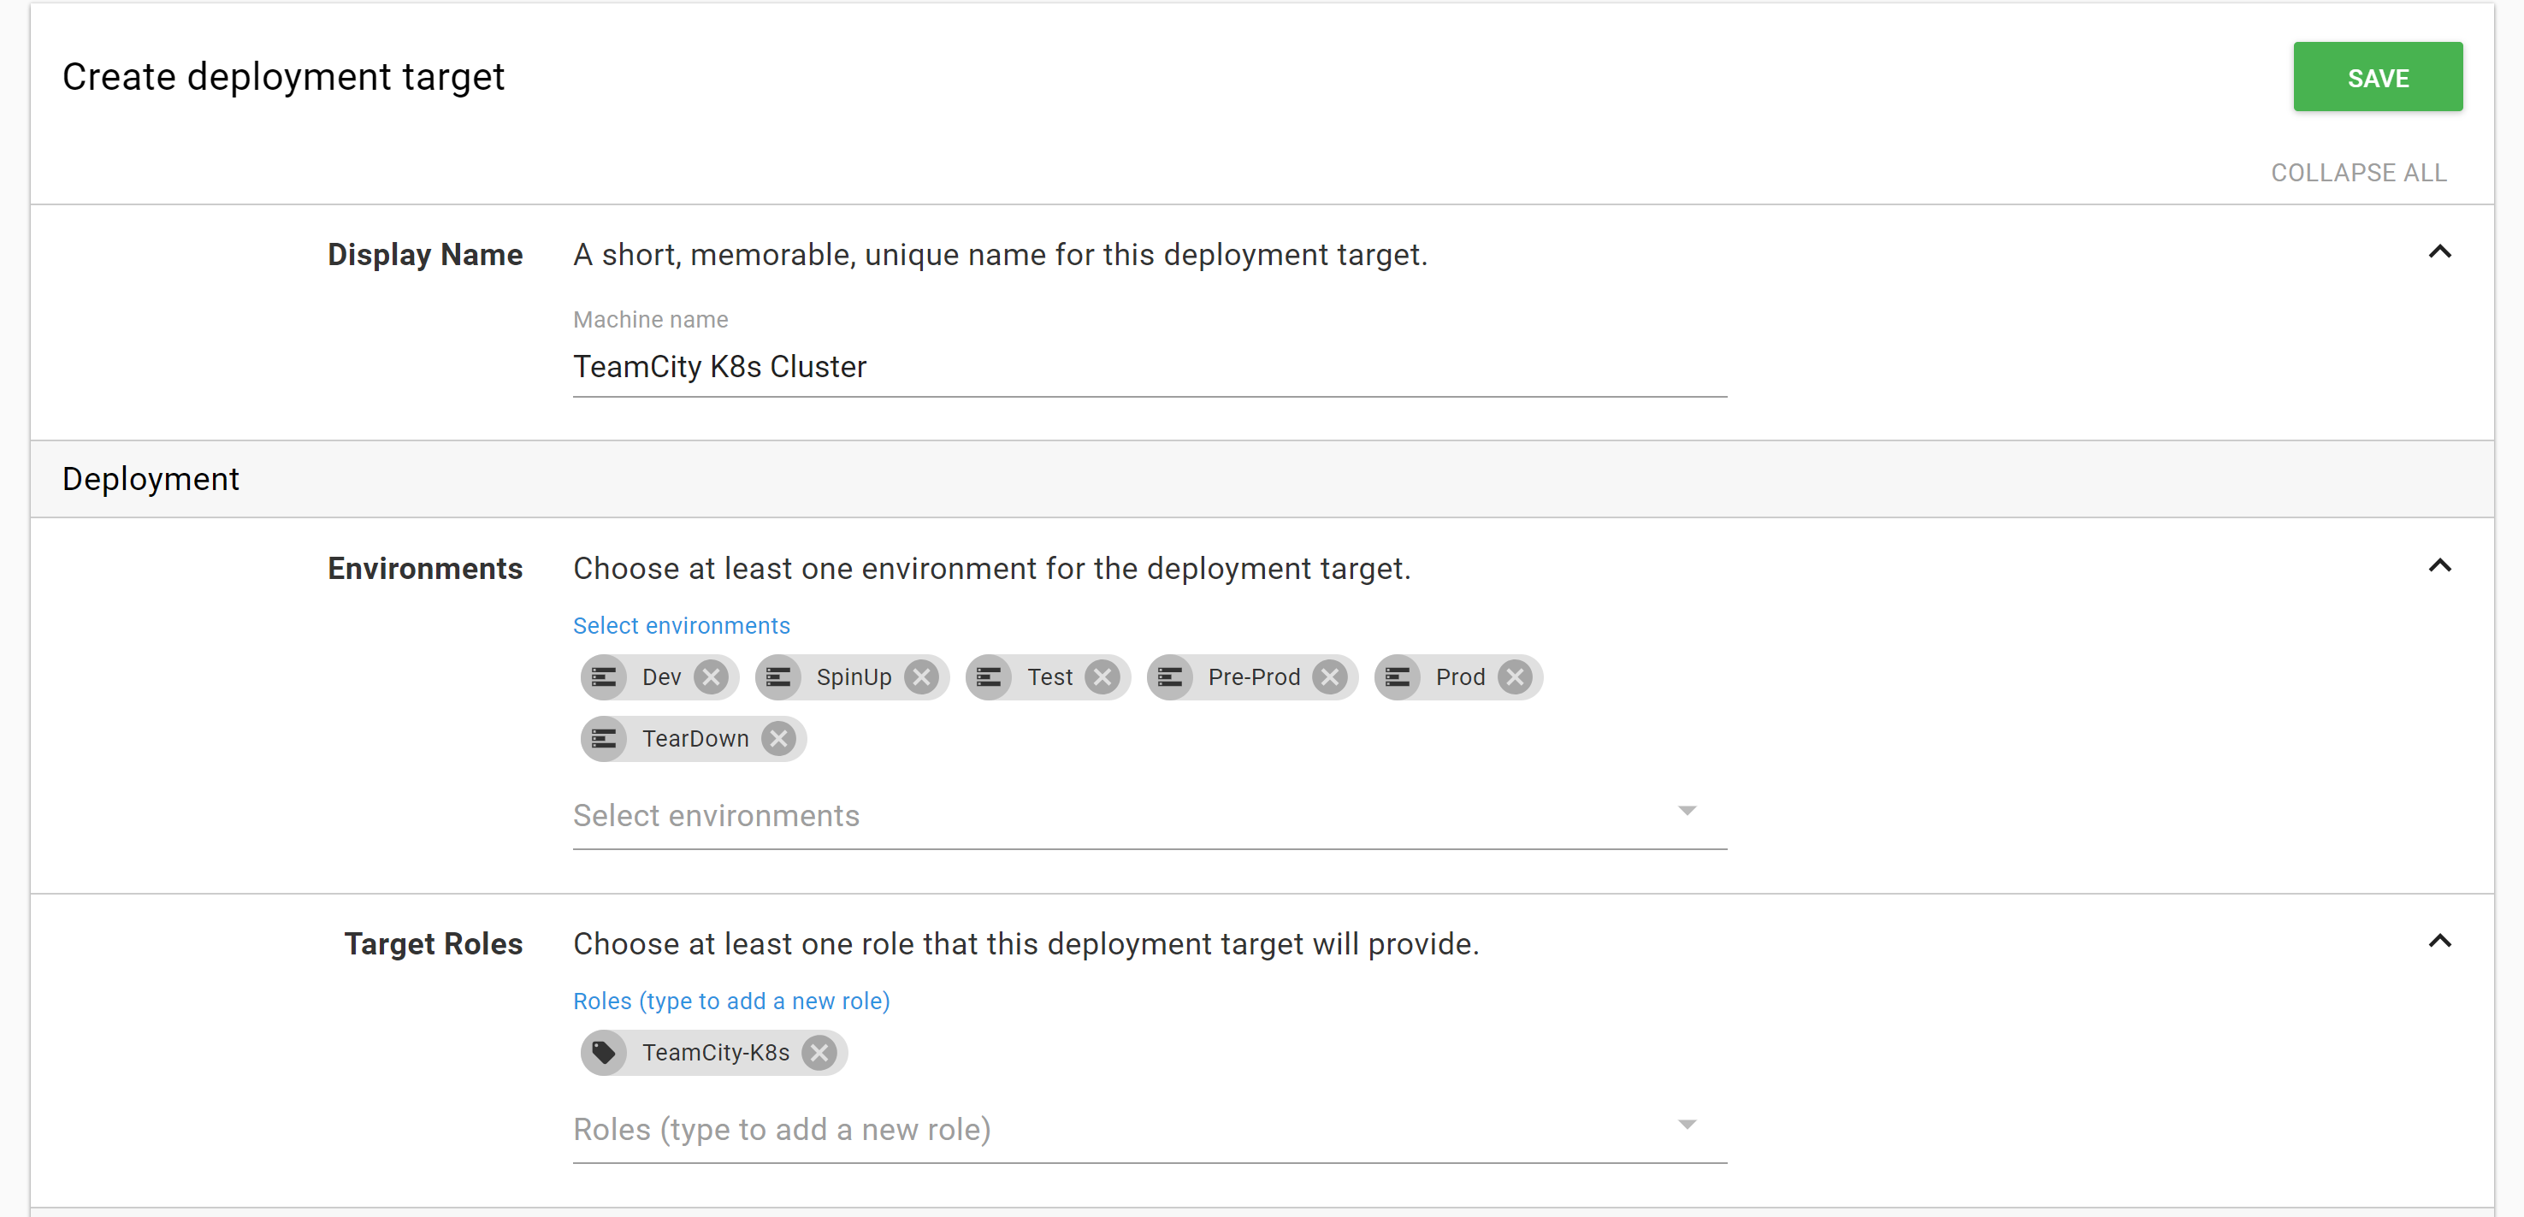
Task: Click the Pre-Prod environment chip icon
Action: click(x=1170, y=677)
